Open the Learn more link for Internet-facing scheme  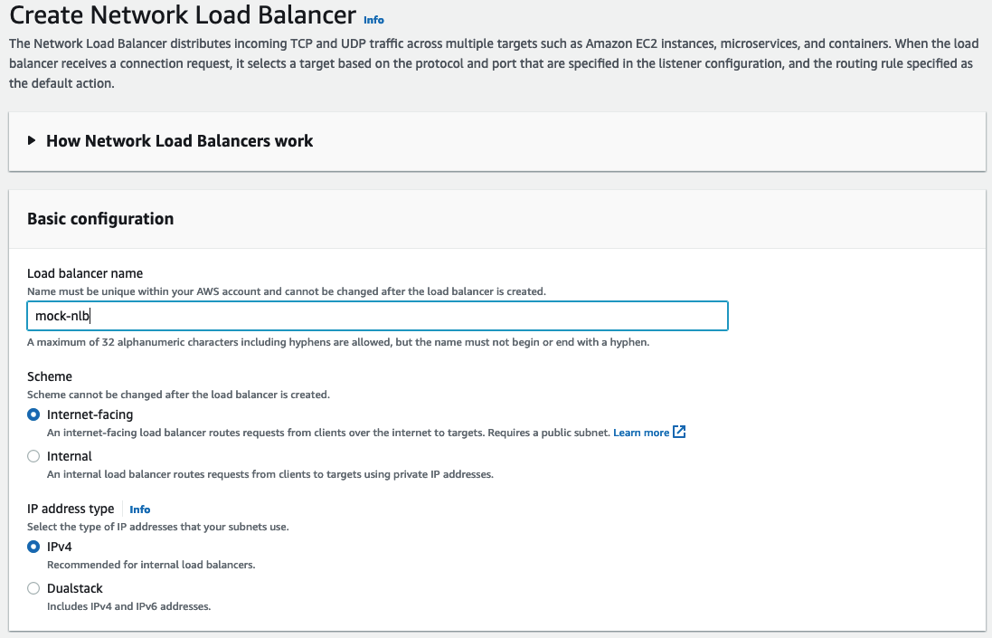tap(641, 433)
